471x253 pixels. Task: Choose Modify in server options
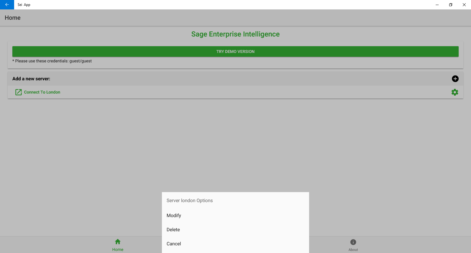[235, 215]
